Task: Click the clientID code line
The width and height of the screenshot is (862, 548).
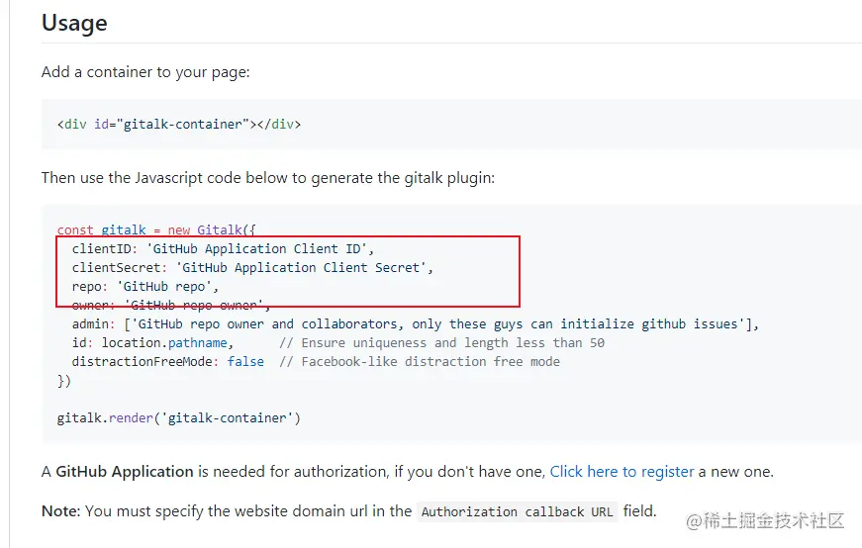Action: 223,249
